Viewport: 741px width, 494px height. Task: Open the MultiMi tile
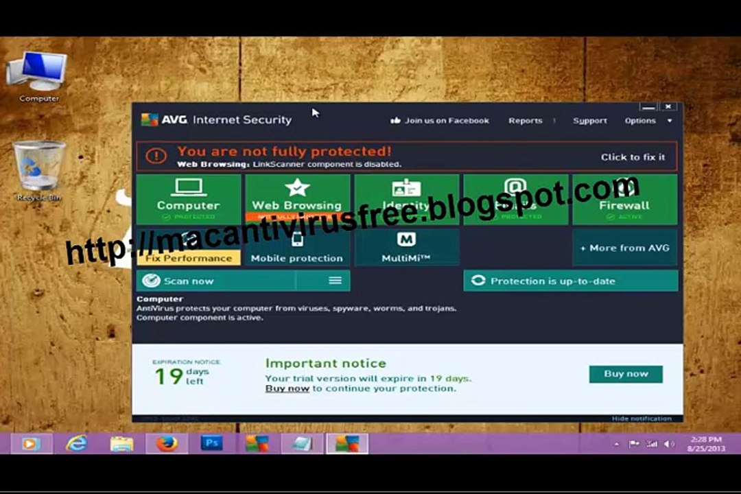(406, 247)
